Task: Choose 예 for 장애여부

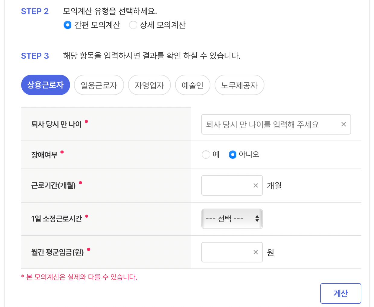Action: [x=206, y=154]
